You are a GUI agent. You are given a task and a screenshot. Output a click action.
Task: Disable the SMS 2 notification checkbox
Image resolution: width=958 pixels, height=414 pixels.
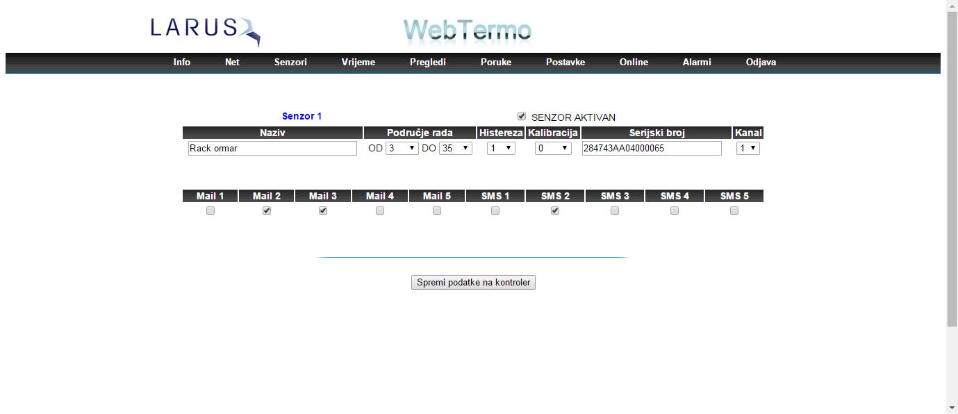point(555,211)
